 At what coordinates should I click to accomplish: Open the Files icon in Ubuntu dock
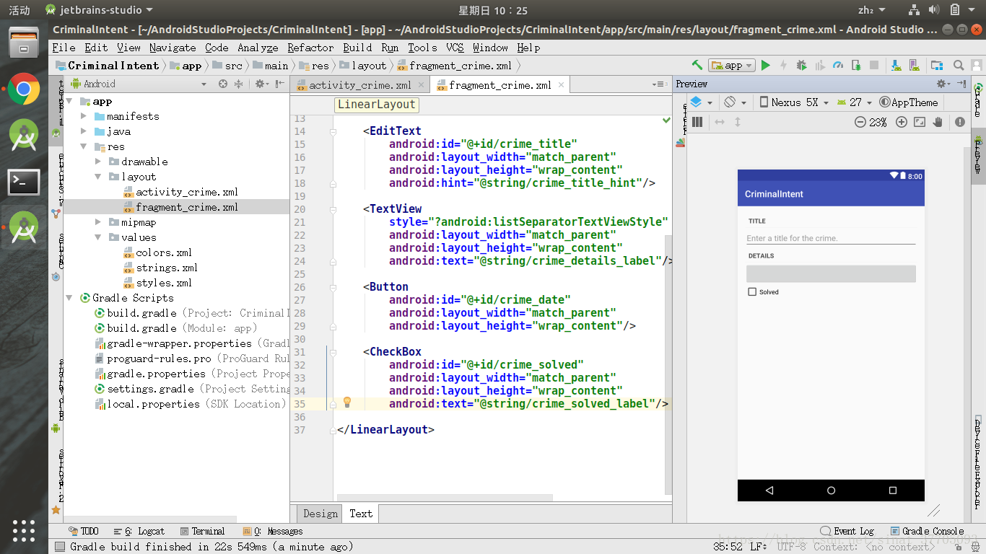pos(24,43)
